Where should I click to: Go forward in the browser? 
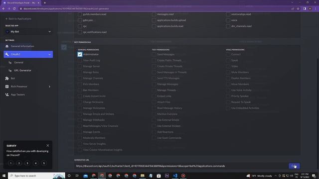click(9, 9)
